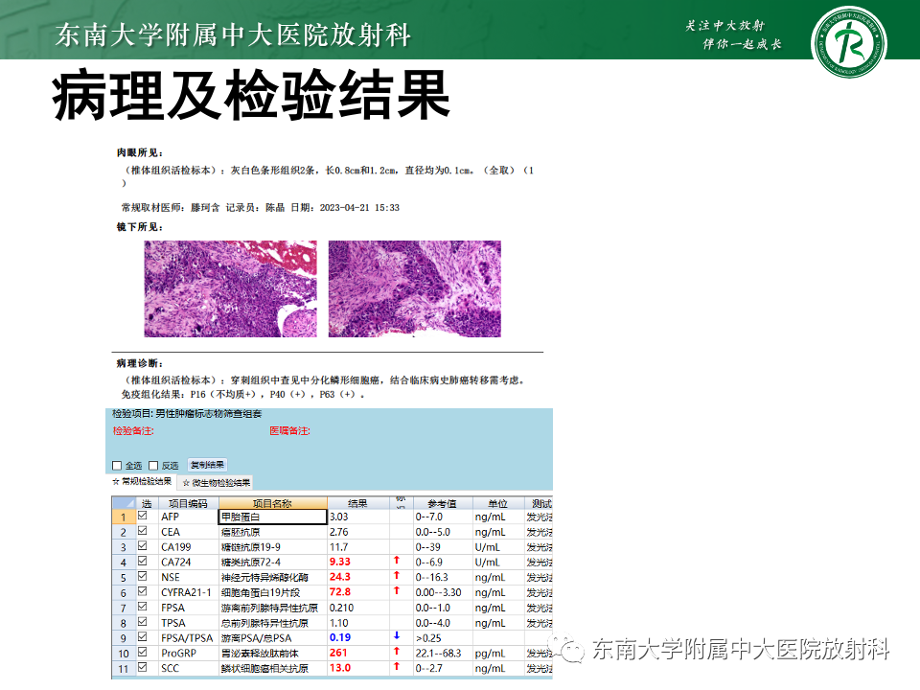Viewport: 920px width, 690px height.
Task: Click the 检验备注 label
Action: click(x=133, y=430)
